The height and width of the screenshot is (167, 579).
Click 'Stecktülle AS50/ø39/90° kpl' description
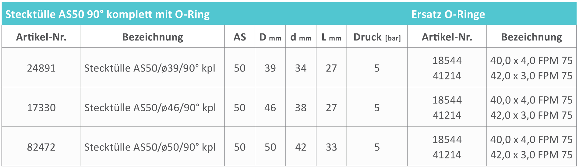[x=150, y=68]
